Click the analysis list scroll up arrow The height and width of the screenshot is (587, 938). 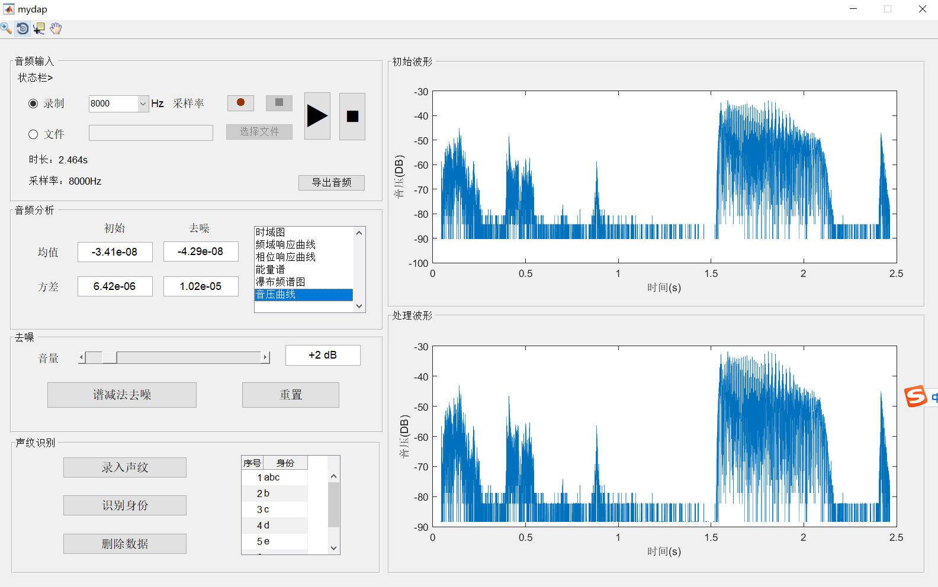[x=359, y=233]
